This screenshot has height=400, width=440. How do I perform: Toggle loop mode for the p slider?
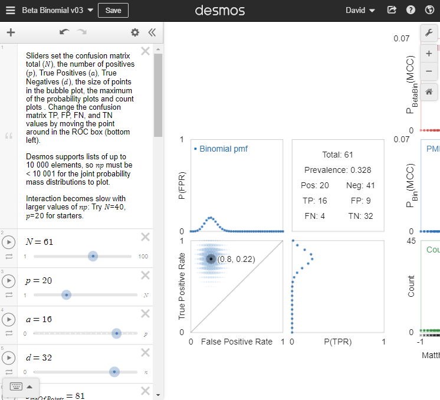[9, 295]
